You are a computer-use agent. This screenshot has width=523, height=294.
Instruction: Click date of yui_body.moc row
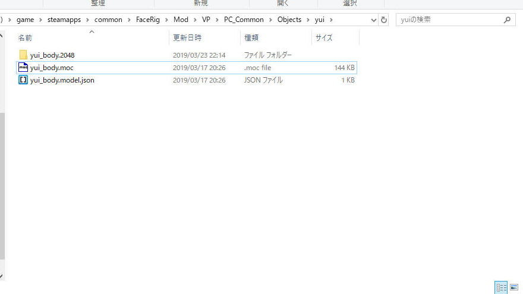tap(199, 68)
